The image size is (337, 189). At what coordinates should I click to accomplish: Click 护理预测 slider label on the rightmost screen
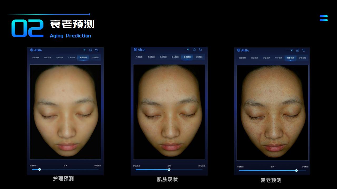[x=240, y=167]
